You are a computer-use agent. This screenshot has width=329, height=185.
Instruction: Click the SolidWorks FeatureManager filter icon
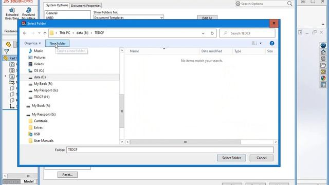point(7,51)
